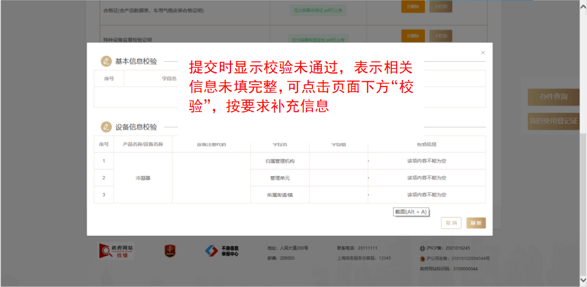Click the red shield emblem icon in footer
Image resolution: width=587 pixels, height=287 pixels.
click(170, 251)
